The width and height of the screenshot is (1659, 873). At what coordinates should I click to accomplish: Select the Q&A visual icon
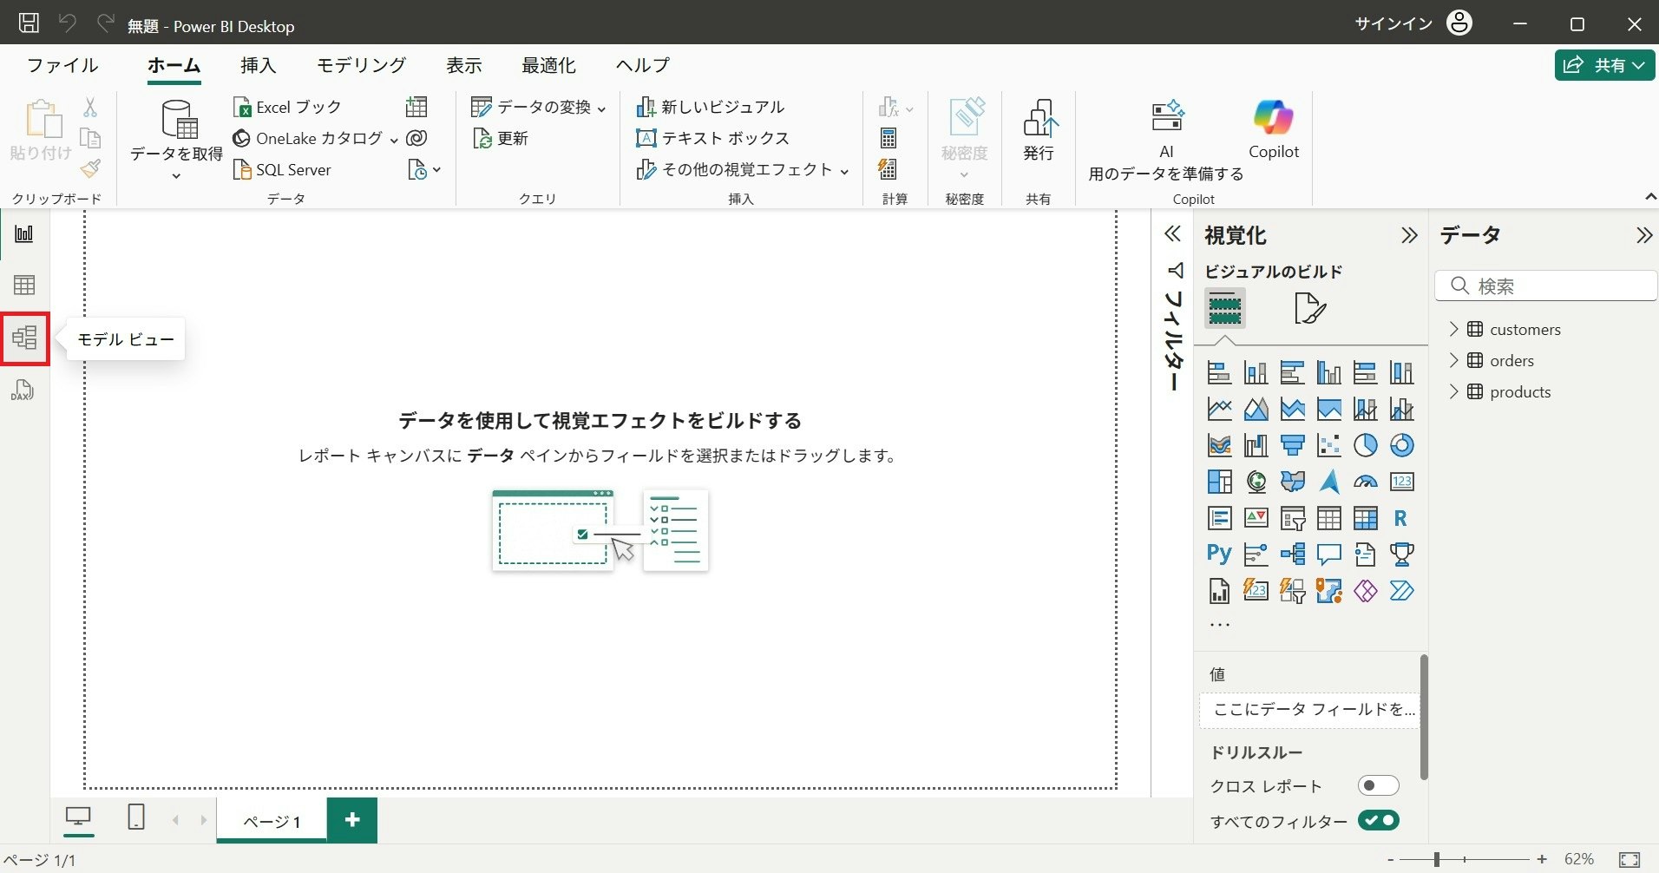coord(1328,554)
